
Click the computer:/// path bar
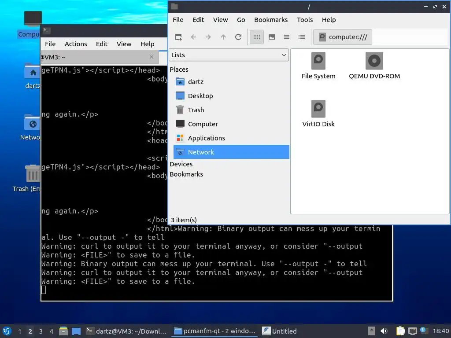(x=342, y=37)
